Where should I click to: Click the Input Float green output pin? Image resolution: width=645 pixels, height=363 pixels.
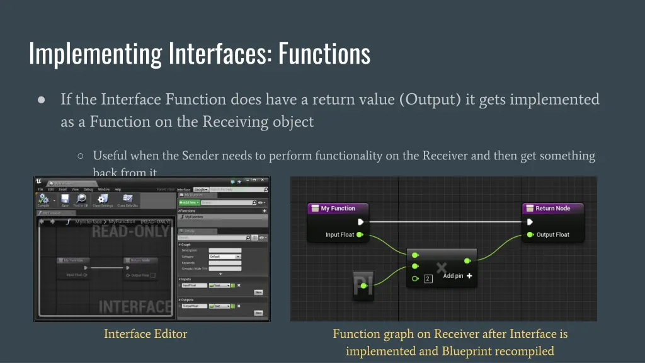pyautogui.click(x=360, y=234)
